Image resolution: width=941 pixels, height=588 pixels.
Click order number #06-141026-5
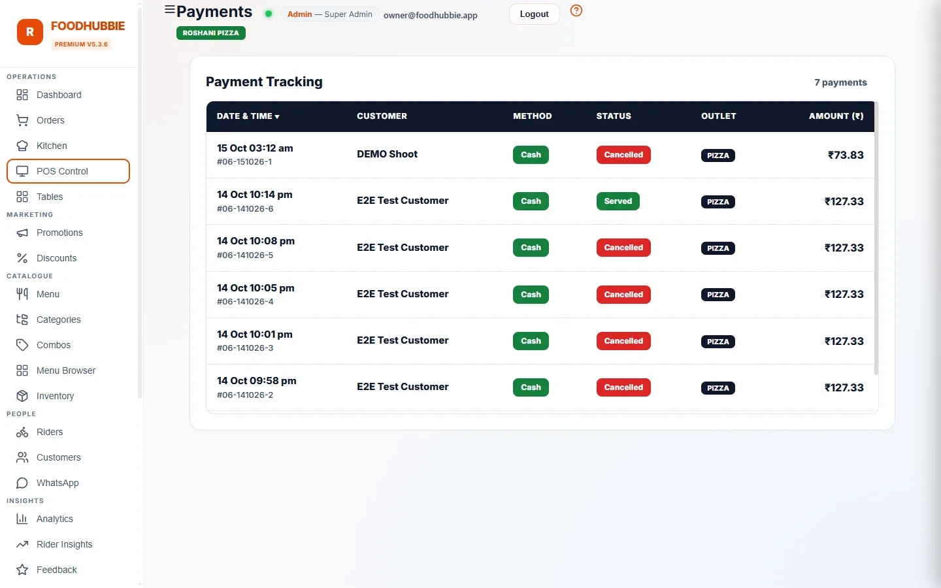[x=245, y=255]
